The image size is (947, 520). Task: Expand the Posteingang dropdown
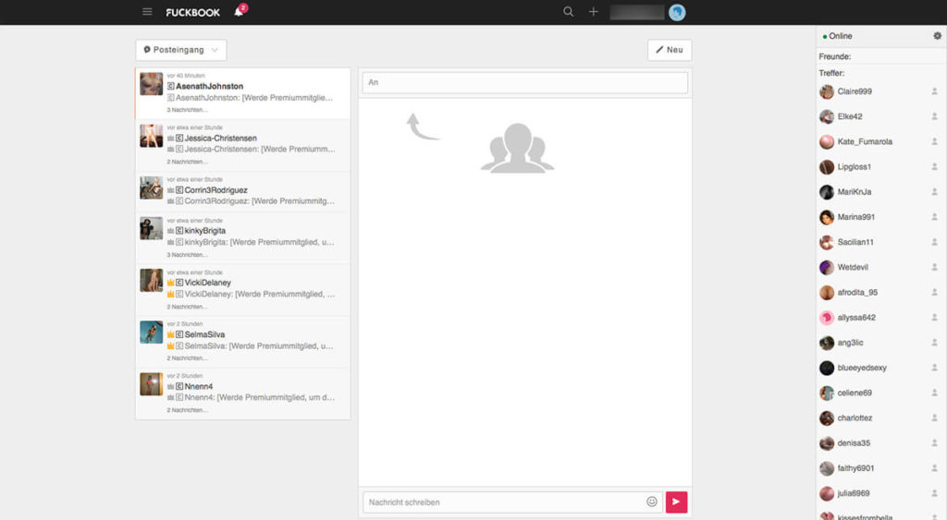point(181,50)
